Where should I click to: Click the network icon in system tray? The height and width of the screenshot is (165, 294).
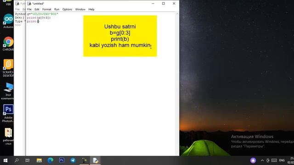[x=268, y=160]
